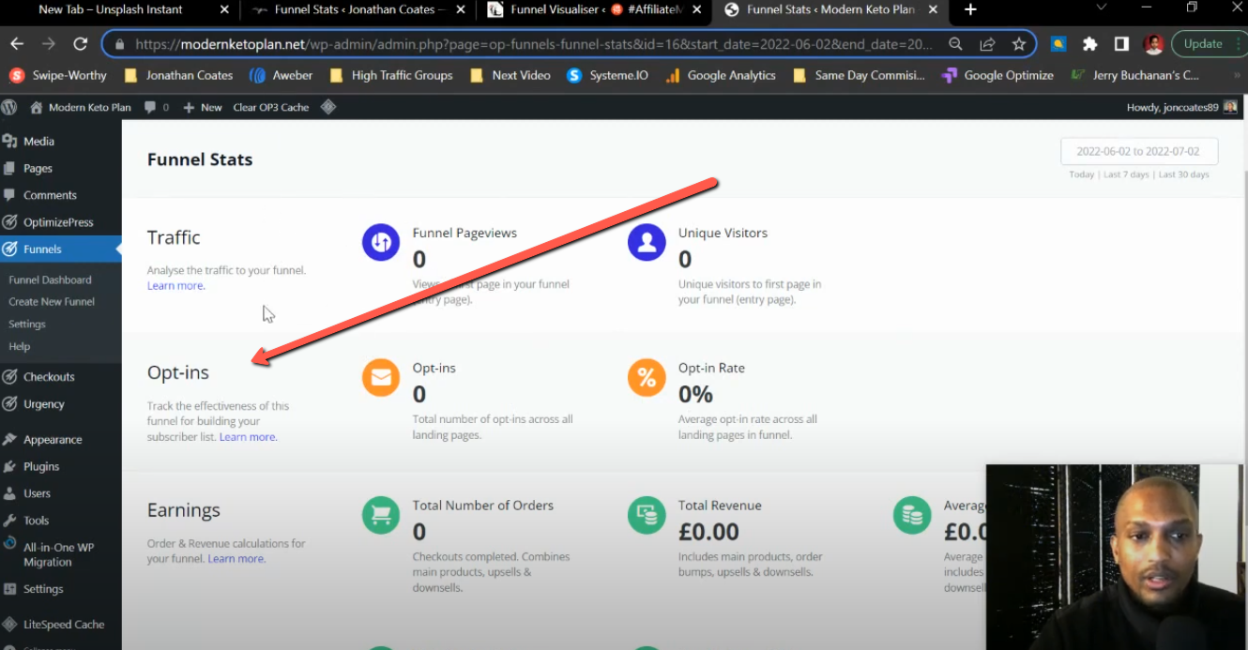Bookmark the page using the star icon
This screenshot has width=1248, height=650.
point(1019,43)
